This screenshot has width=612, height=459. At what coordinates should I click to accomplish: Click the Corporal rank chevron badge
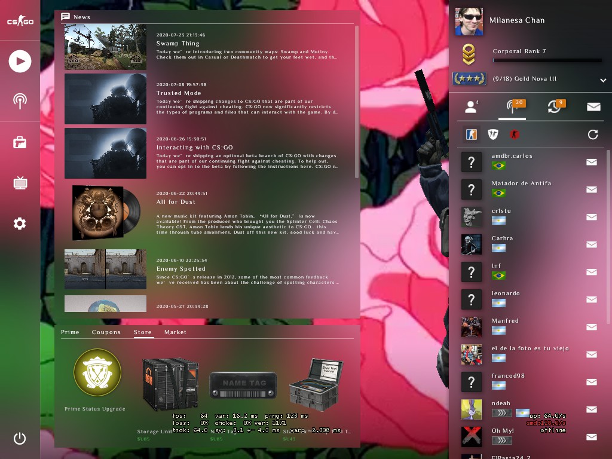tap(469, 54)
